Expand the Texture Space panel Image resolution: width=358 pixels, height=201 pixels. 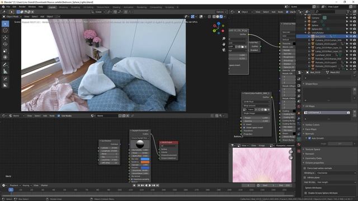click(x=313, y=150)
